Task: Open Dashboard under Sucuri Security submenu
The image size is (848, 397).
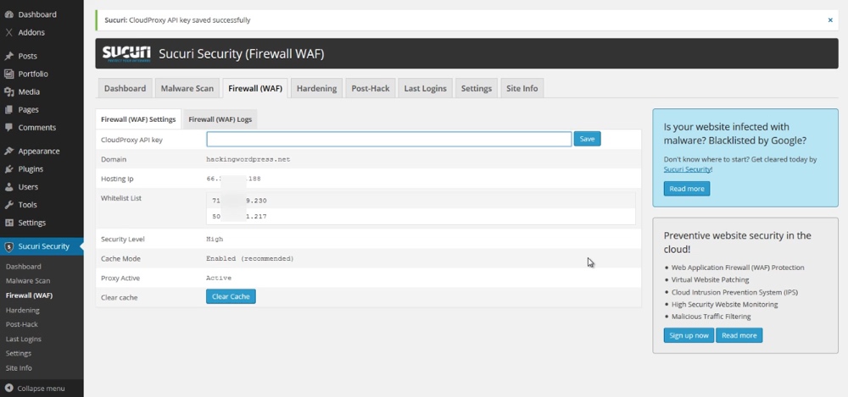Action: click(x=23, y=267)
